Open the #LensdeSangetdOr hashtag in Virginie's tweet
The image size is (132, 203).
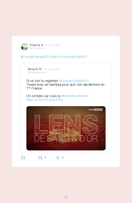coord(36,57)
